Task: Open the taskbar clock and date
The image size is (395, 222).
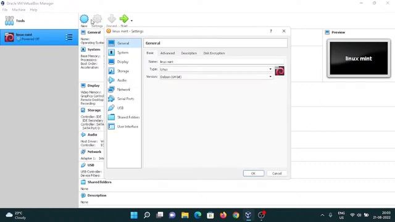Action: click(382, 215)
